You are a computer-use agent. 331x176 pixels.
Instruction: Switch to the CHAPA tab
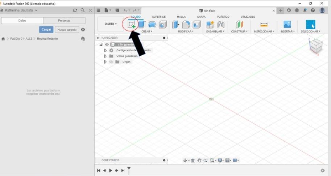201,17
